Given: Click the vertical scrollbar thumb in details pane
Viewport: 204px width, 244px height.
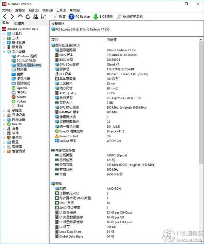Looking at the screenshot, I should (x=201, y=103).
